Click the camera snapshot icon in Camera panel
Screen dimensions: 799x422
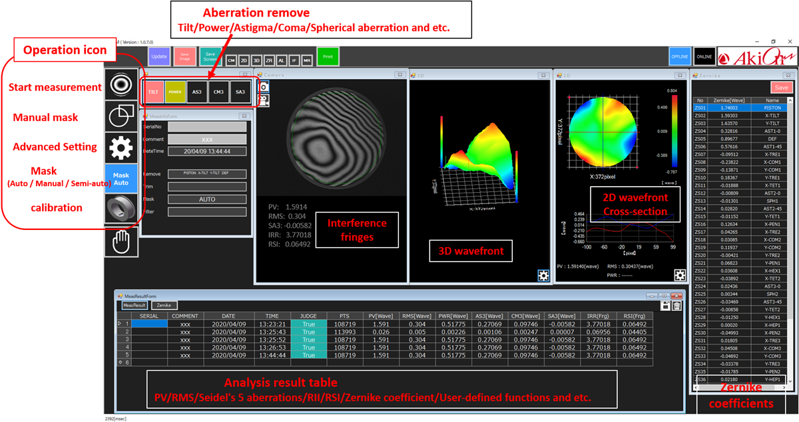[x=263, y=87]
